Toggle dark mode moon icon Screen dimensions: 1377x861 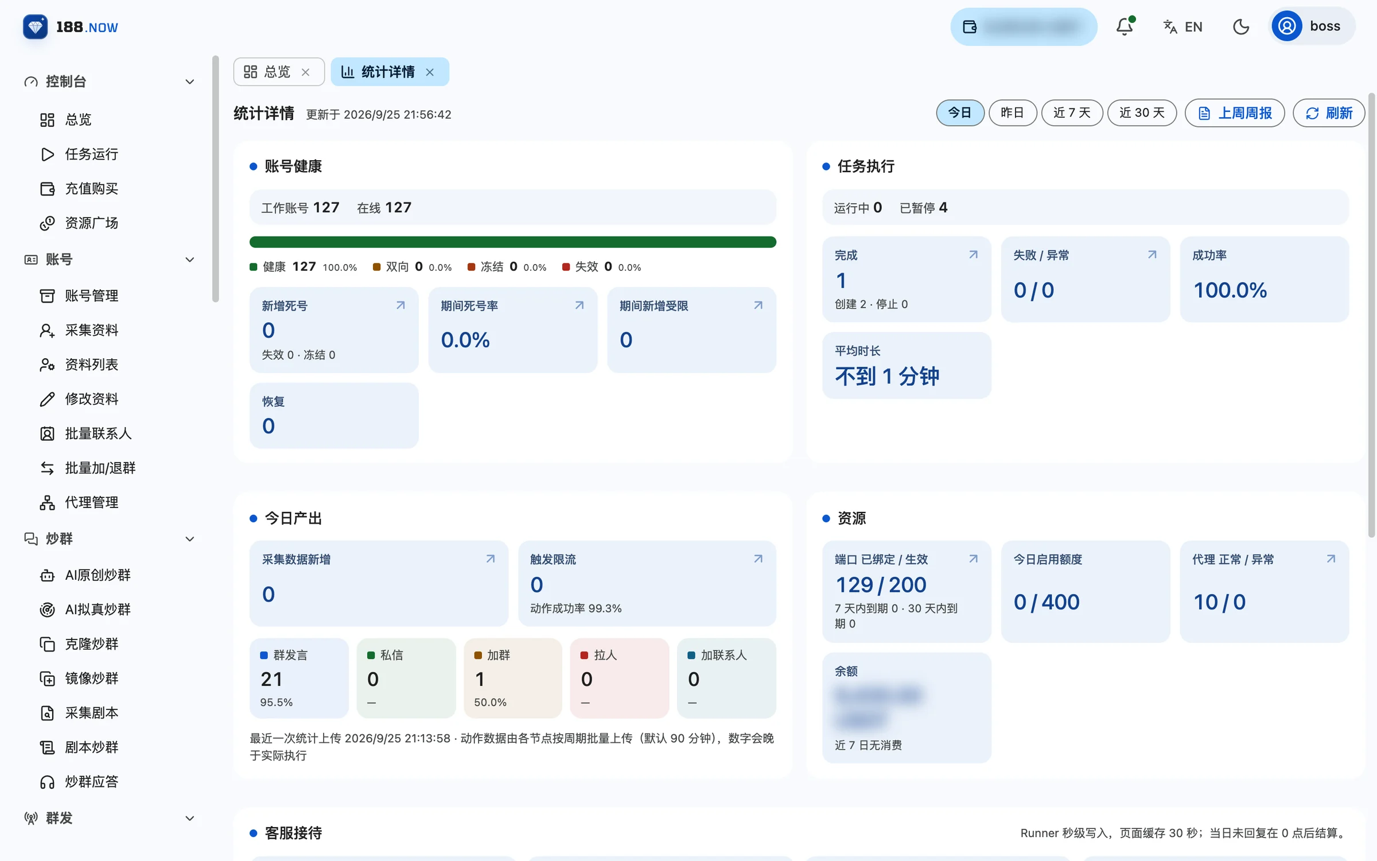click(x=1241, y=26)
